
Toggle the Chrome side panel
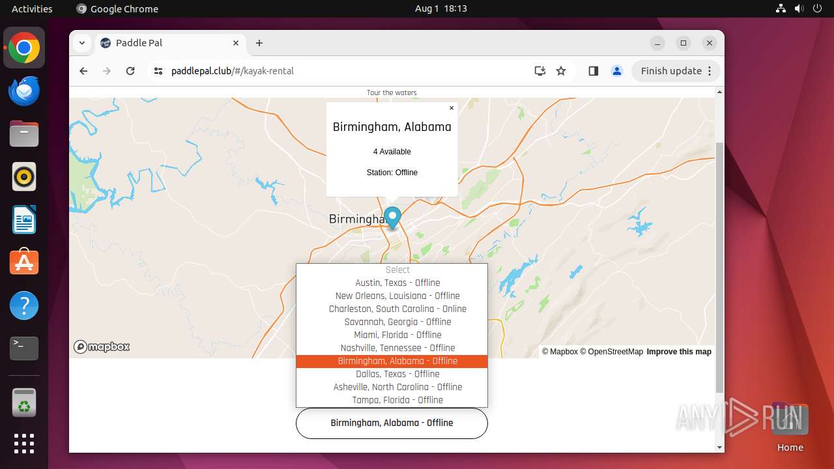point(593,71)
